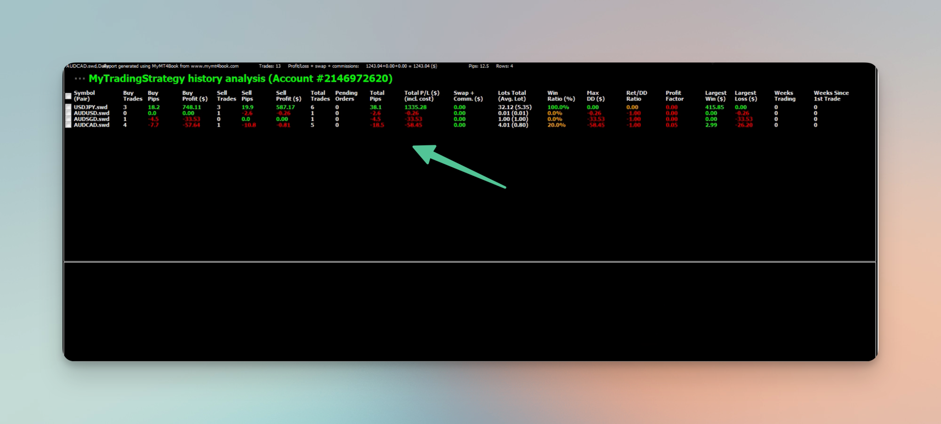The image size is (941, 424).
Task: Toggle the select-all checkbox beside Symbol header
Action: click(x=68, y=96)
